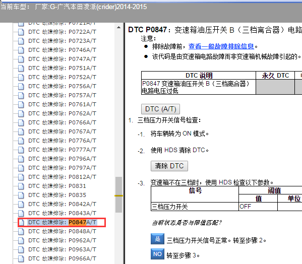Viewport: 302px width, 264px height.
Task: Click document icon beside P0966A/T entry
Action: [x=21, y=258]
